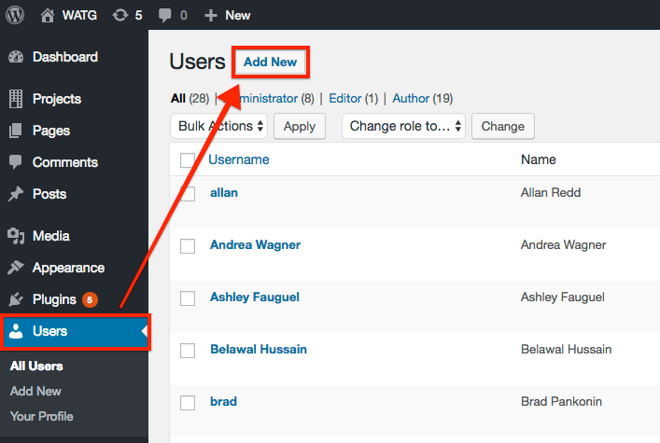Open the WATG site home icon

tap(48, 15)
